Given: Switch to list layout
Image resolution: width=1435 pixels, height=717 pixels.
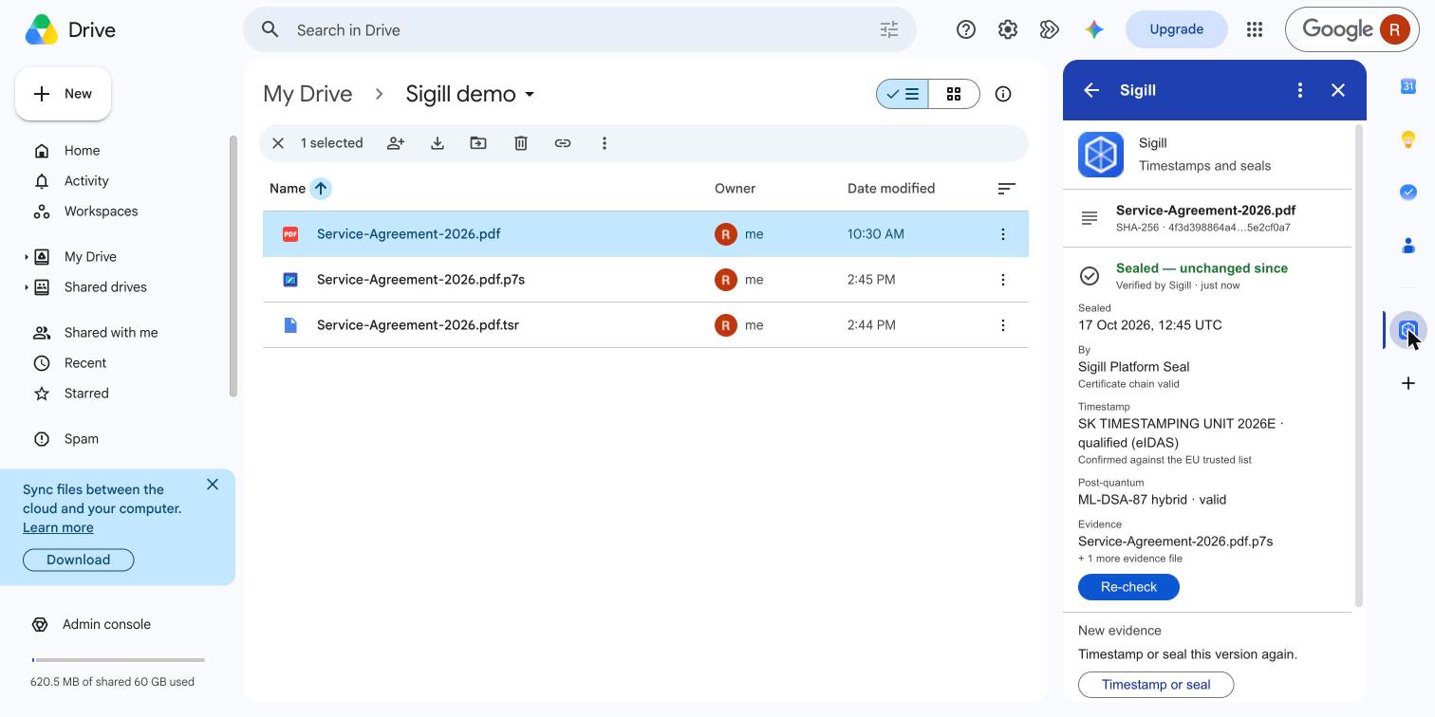Looking at the screenshot, I should click(x=903, y=94).
